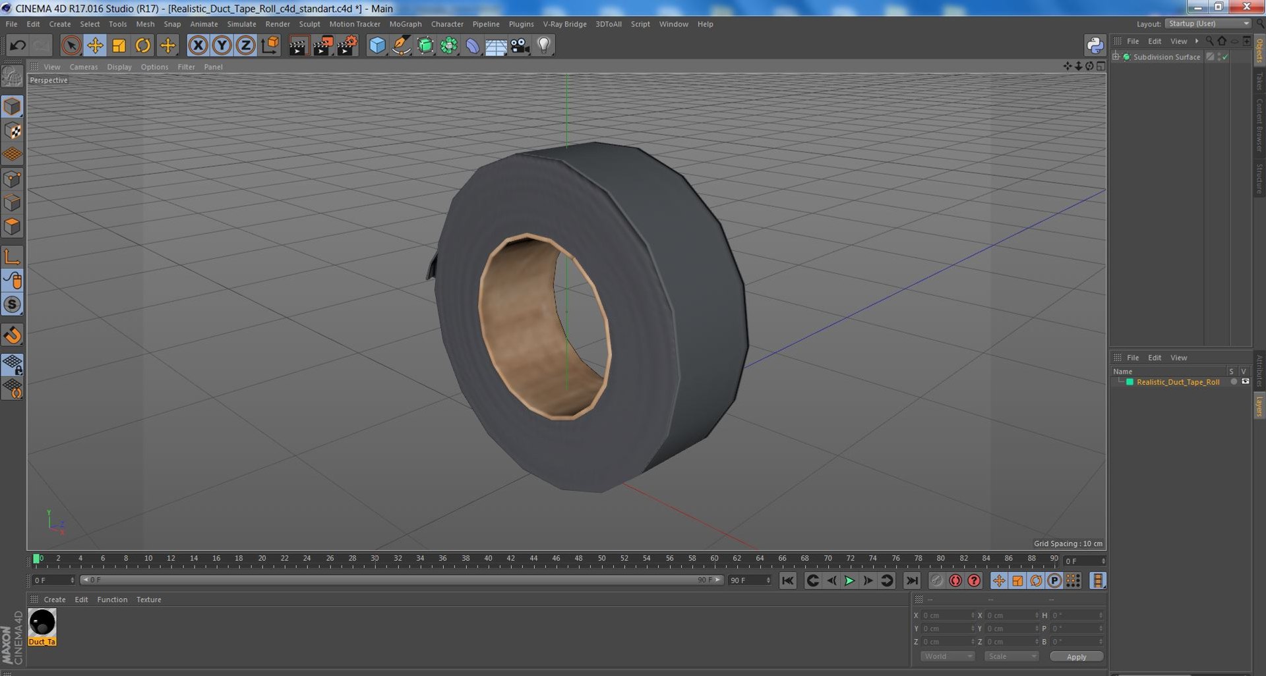Add a Cube primitive object
The image size is (1266, 676).
pos(377,45)
